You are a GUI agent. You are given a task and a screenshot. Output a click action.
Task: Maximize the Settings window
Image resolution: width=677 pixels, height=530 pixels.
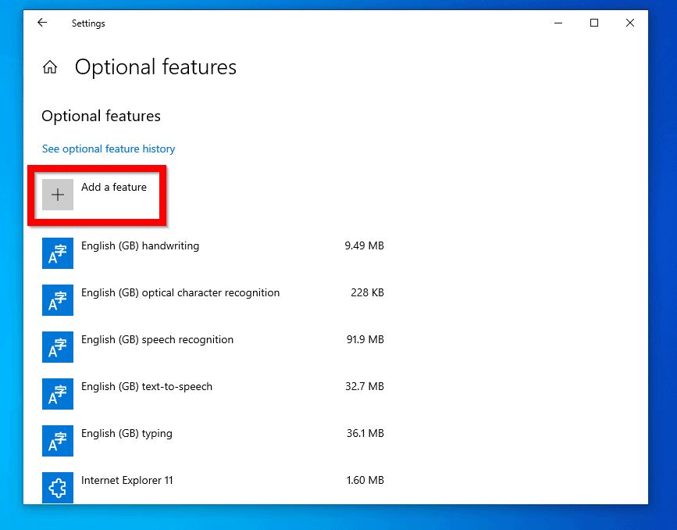coord(594,23)
